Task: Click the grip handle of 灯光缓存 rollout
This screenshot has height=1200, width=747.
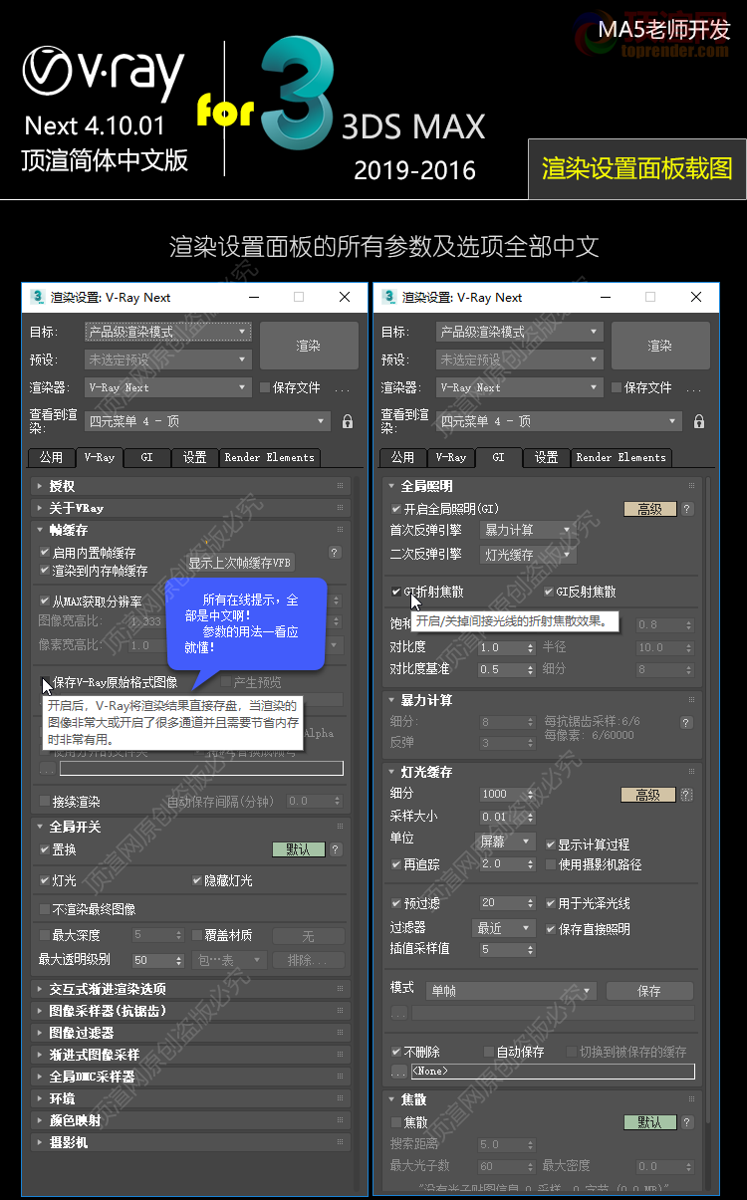Action: pos(691,772)
